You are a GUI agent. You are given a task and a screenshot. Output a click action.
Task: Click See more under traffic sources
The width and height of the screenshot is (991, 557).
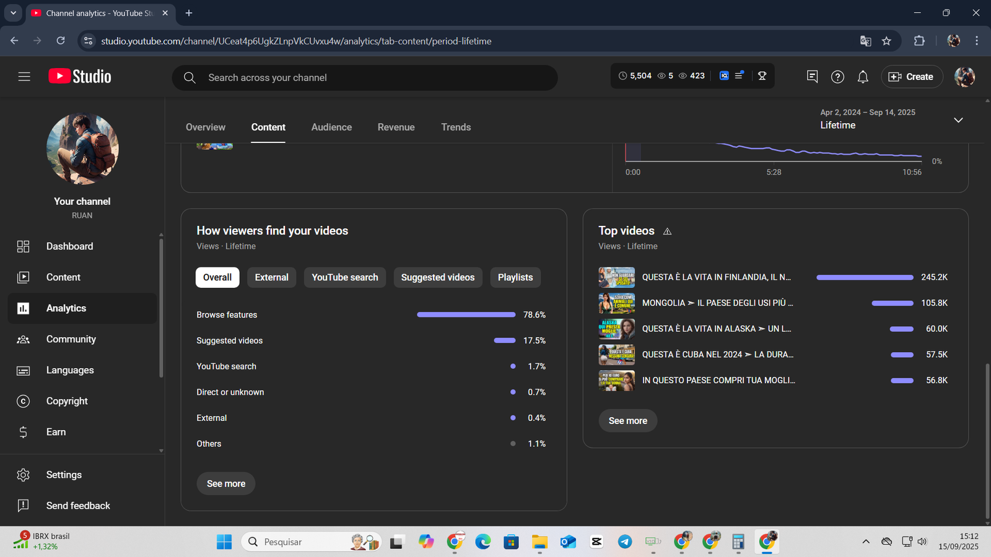pos(226,483)
